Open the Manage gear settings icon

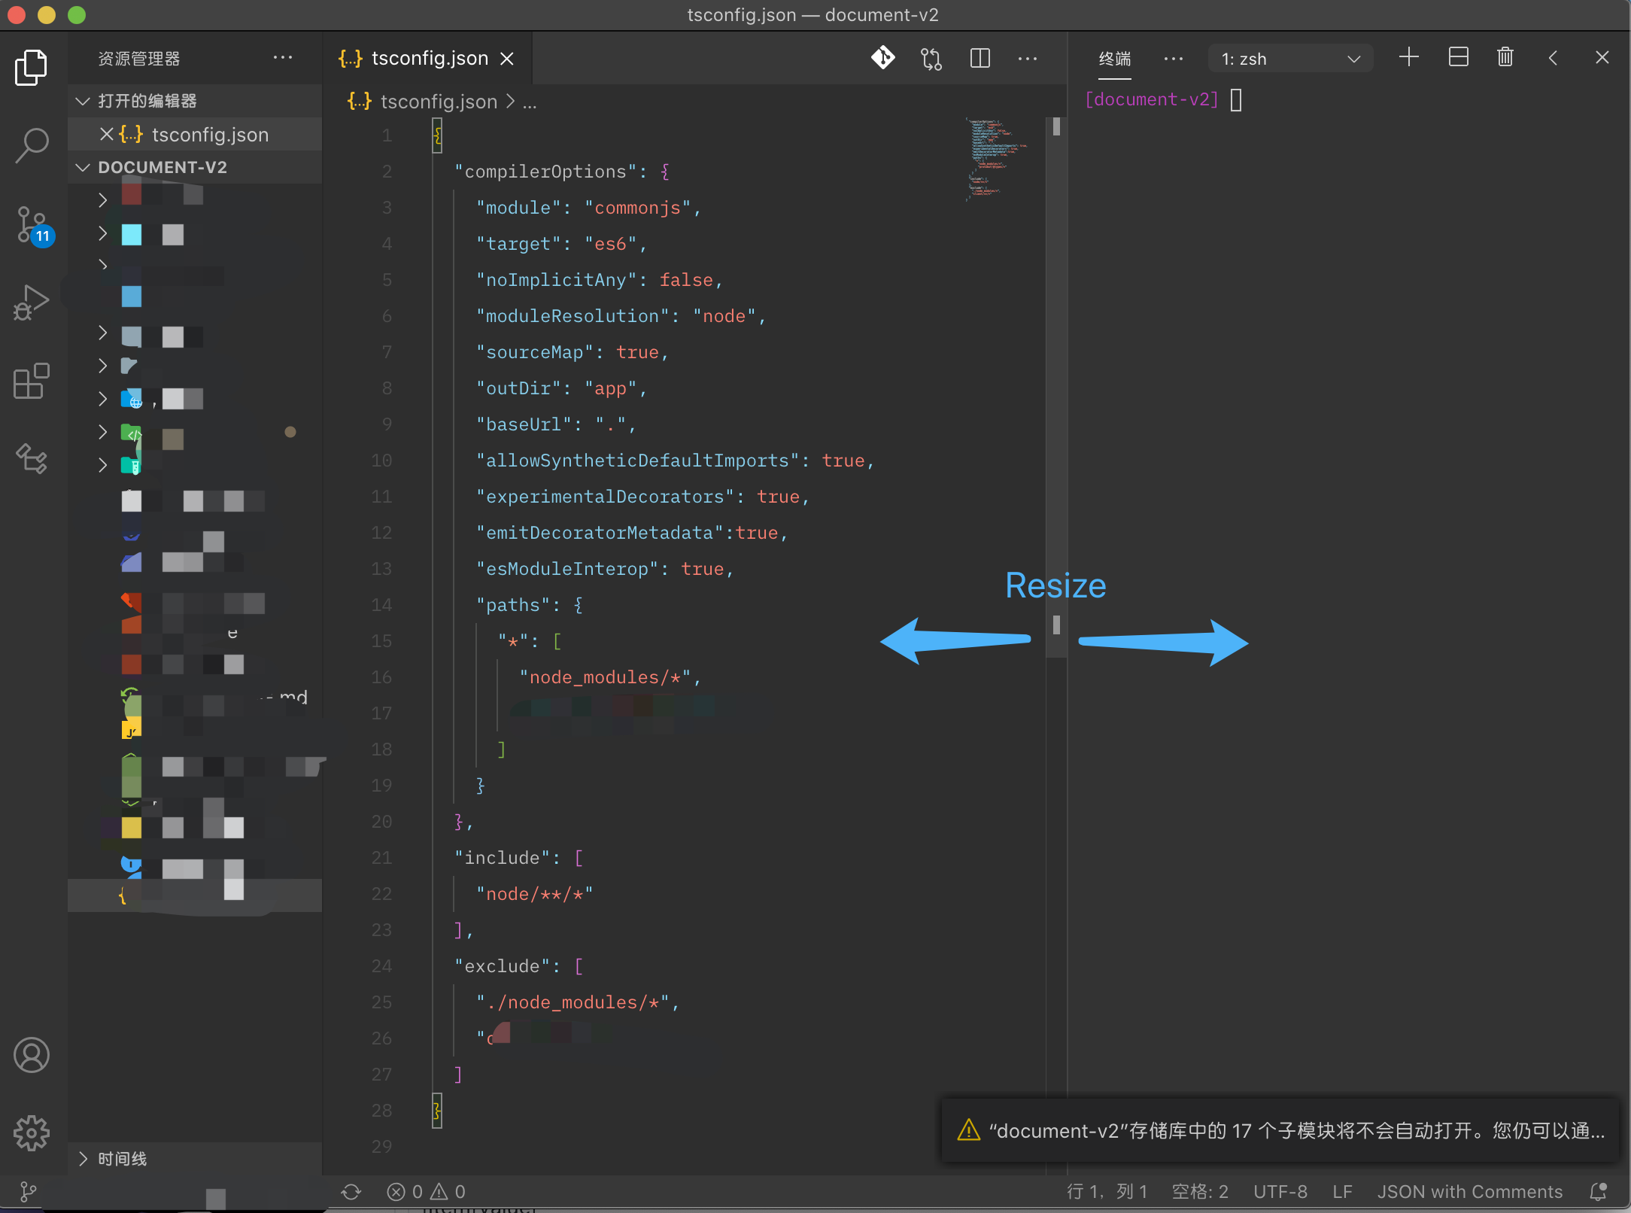tap(32, 1132)
